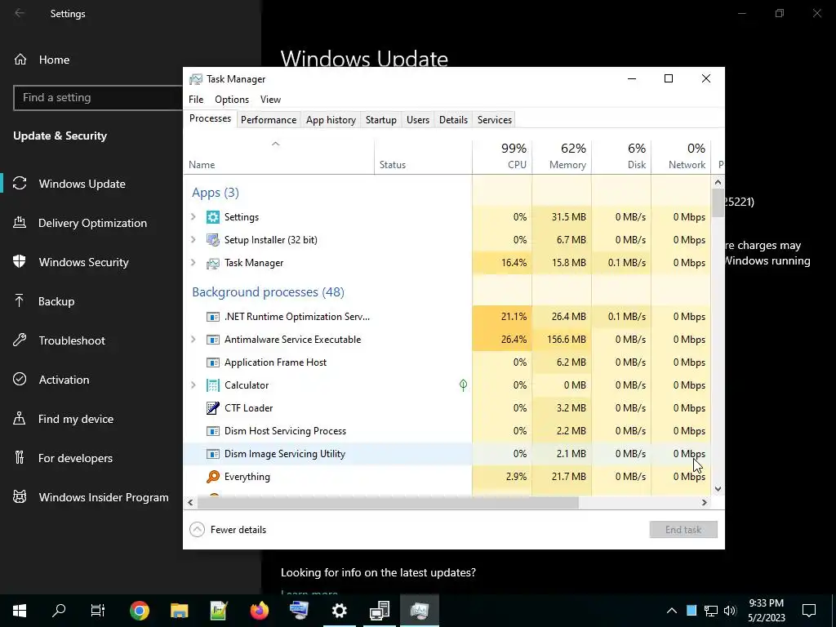Switch to the Services tab
Screen dimensions: 836x627
click(495, 120)
